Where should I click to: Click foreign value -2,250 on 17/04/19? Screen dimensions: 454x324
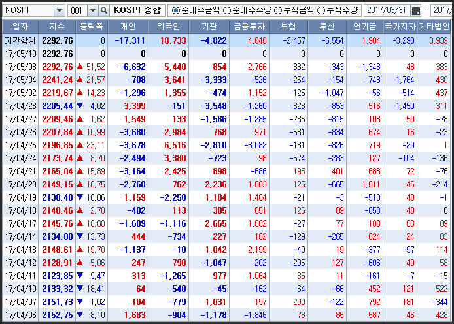173,197
